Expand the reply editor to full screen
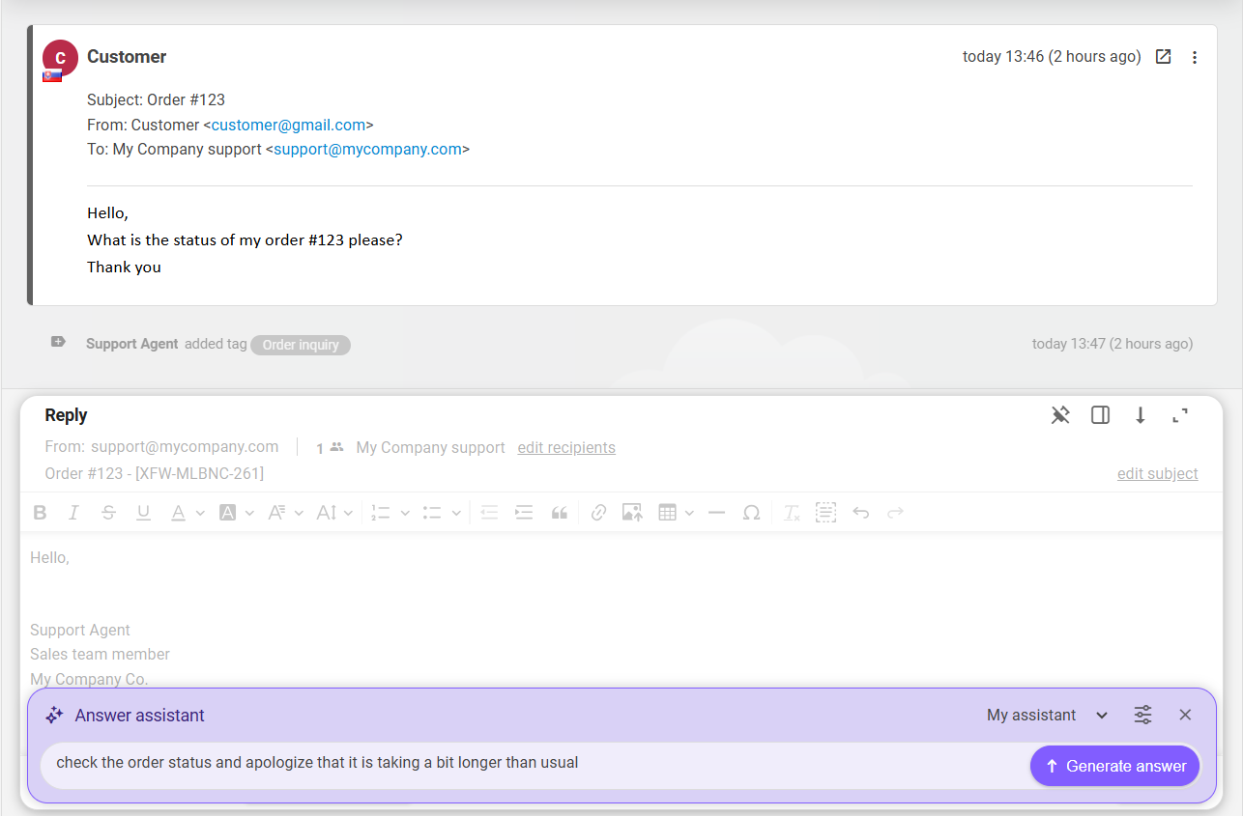 click(x=1180, y=414)
